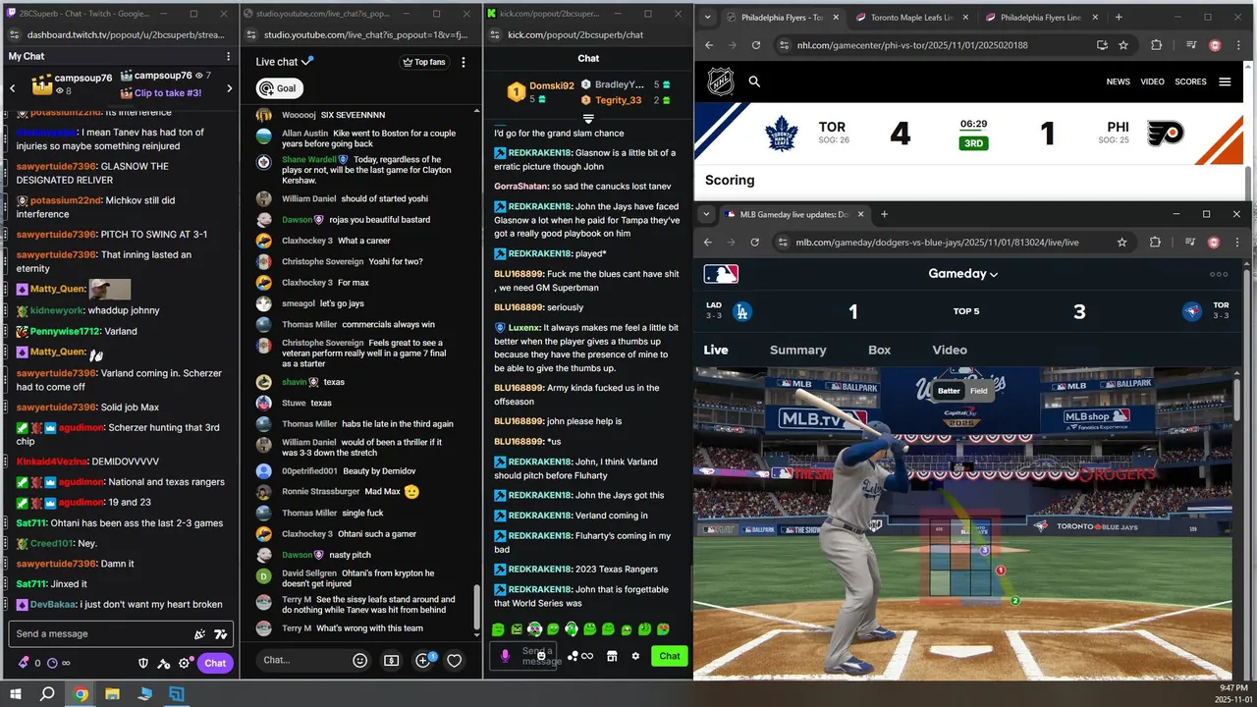The height and width of the screenshot is (707, 1257).
Task: Click the green Kick Chat send button
Action: click(x=669, y=656)
